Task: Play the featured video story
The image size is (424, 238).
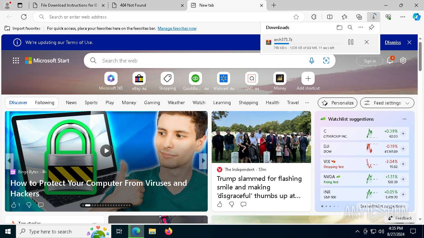Action: [x=106, y=151]
